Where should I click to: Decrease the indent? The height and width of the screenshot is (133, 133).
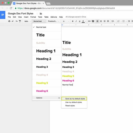pos(129,21)
